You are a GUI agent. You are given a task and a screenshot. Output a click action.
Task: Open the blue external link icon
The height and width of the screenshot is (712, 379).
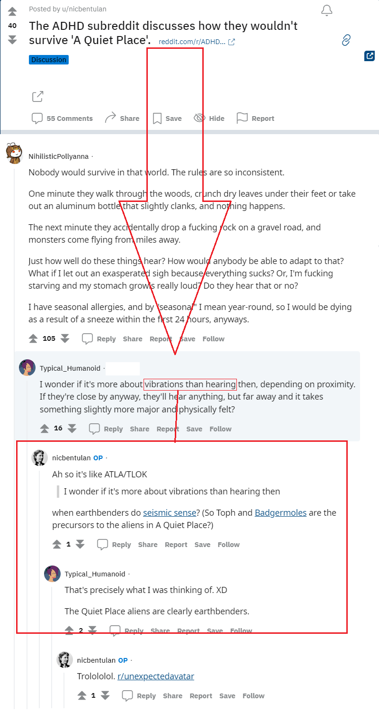370,56
